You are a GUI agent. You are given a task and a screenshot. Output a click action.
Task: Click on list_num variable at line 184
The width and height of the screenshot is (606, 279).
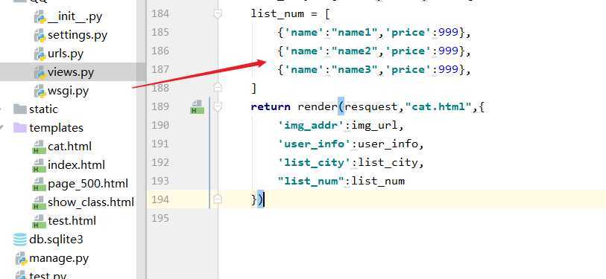[277, 14]
